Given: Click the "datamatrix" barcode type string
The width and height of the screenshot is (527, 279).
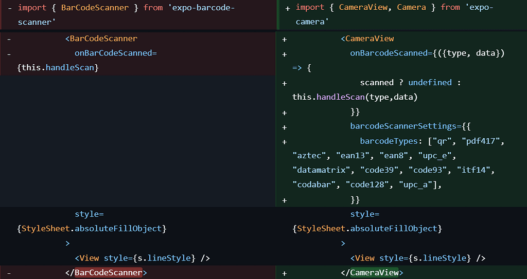Looking at the screenshot, I should point(321,170).
